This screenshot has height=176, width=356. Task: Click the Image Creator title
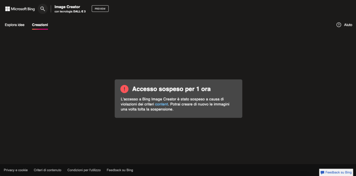pos(67,7)
